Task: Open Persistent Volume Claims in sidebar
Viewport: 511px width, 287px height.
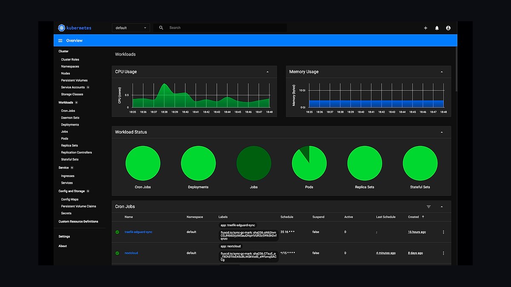Action: [78, 206]
